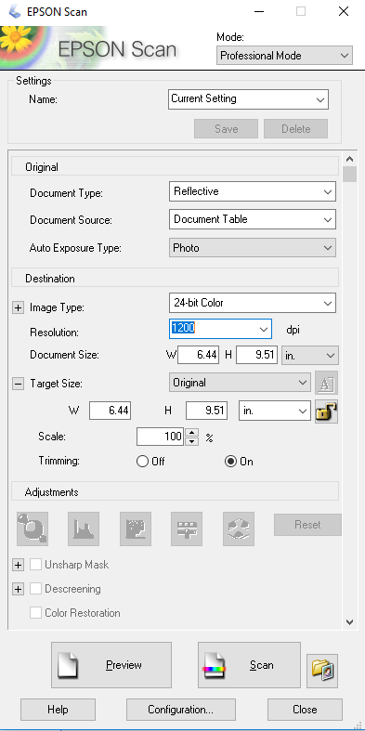Click the Original section header
The width and height of the screenshot is (365, 731).
tap(175, 167)
